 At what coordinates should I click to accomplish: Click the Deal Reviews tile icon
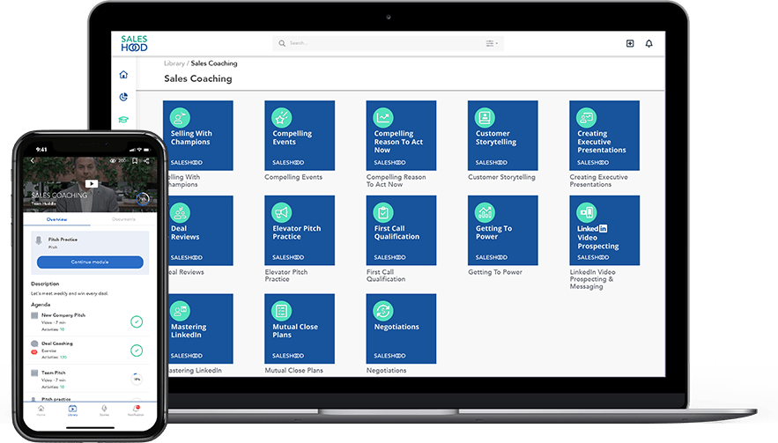pos(180,212)
